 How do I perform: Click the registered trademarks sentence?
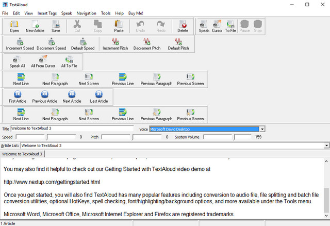click(x=119, y=214)
